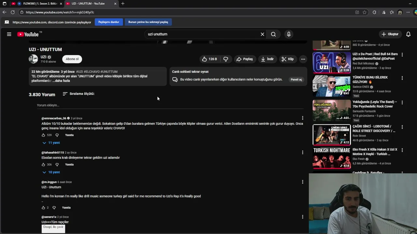Reload the page in browser toolbar
This screenshot has width=417, height=234.
tap(12, 12)
